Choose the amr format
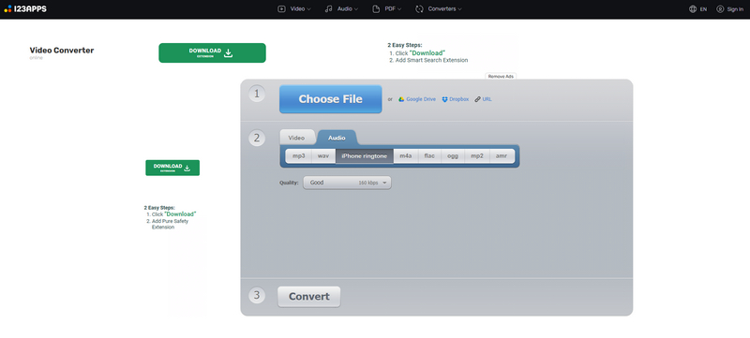This screenshot has height=338, width=750. pyautogui.click(x=502, y=156)
